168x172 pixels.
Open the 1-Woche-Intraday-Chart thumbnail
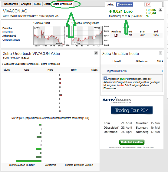coord(87,35)
